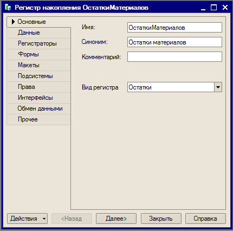Close window with title bar X icon
The height and width of the screenshot is (231, 233).
click(x=225, y=8)
